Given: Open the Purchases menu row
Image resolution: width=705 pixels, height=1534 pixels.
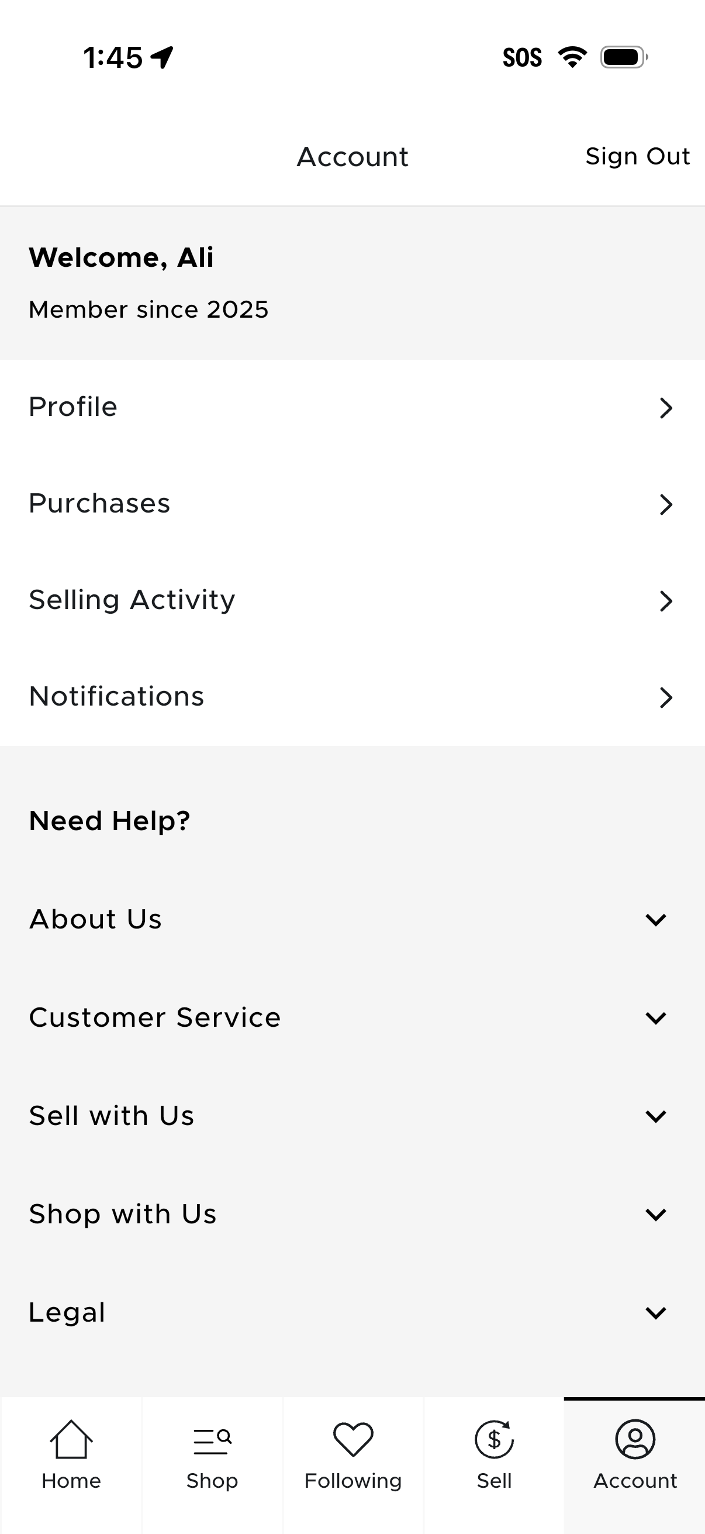Looking at the screenshot, I should [x=352, y=504].
